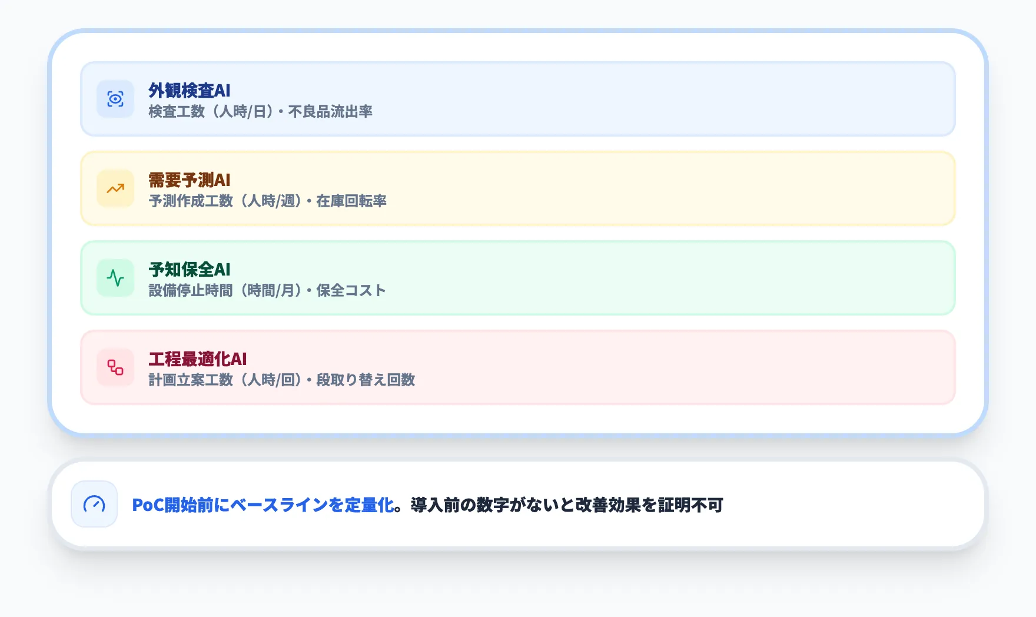
Task: Select the trend chart icon on 需要予測AI card
Action: 115,188
